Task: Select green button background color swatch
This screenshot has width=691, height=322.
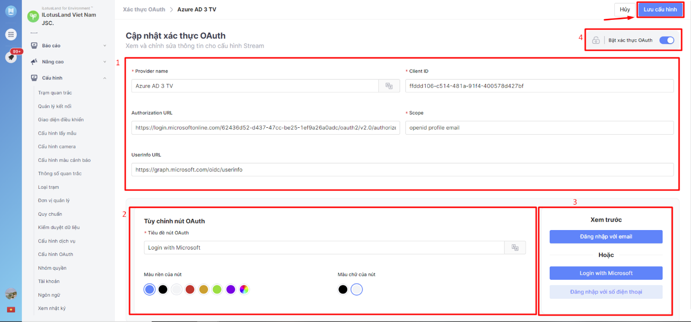Action: pyautogui.click(x=217, y=289)
